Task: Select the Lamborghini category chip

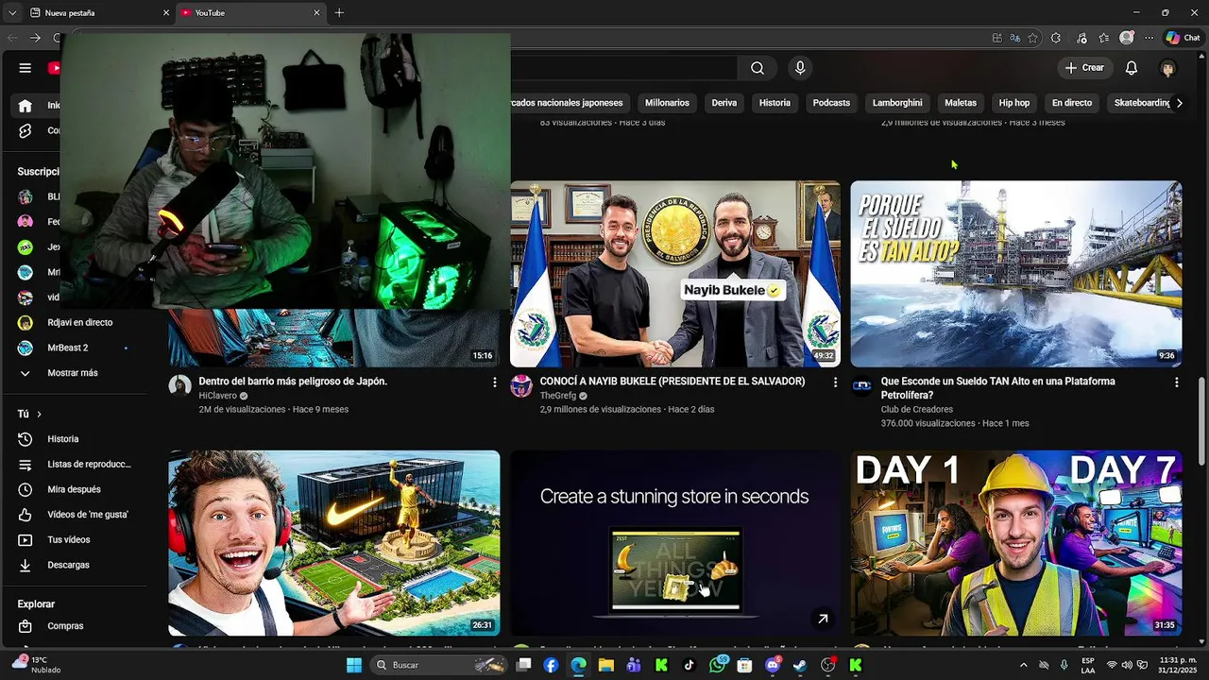Action: (897, 103)
